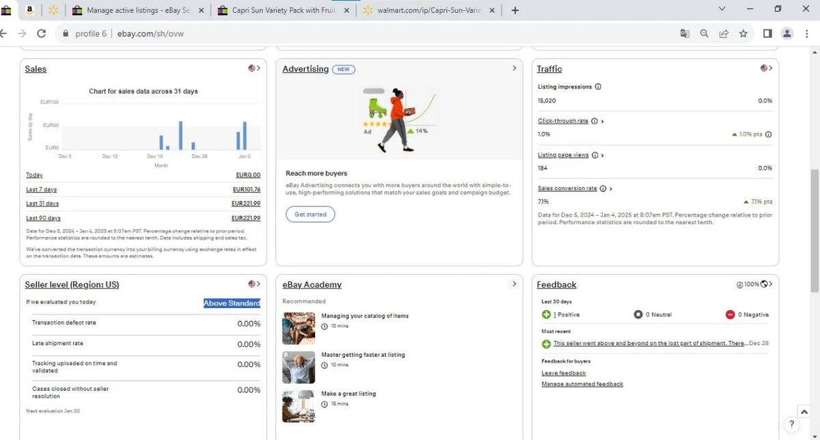Click the Leave feedback link
The image size is (820, 440).
(564, 373)
